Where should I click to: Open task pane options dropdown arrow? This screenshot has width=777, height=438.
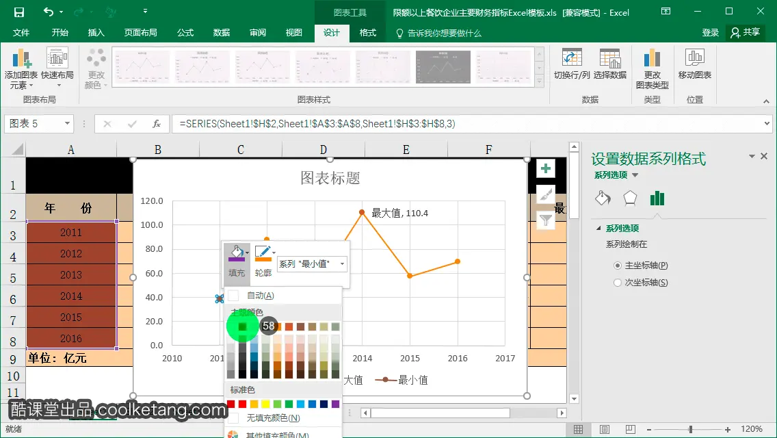tap(752, 156)
